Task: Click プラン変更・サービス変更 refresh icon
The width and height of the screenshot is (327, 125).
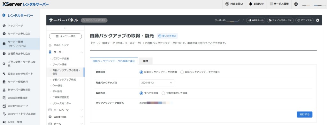Action: pyautogui.click(x=4, y=64)
